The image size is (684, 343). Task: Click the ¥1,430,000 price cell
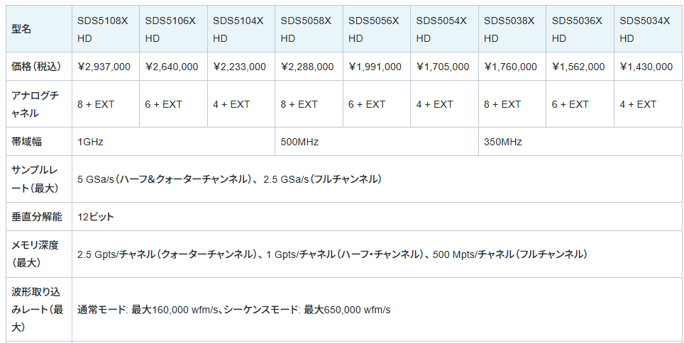point(646,67)
